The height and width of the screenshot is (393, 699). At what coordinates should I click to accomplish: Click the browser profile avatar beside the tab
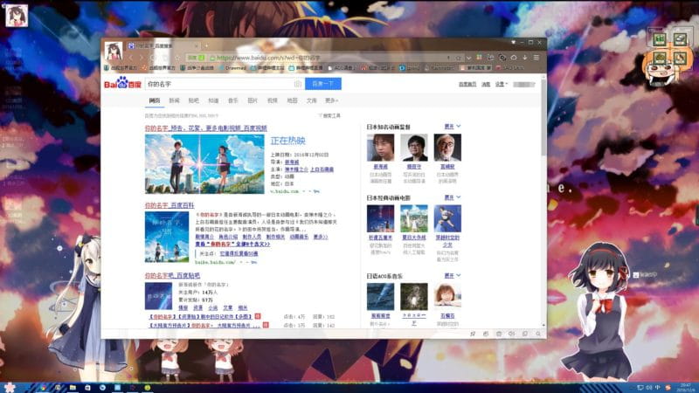(114, 52)
